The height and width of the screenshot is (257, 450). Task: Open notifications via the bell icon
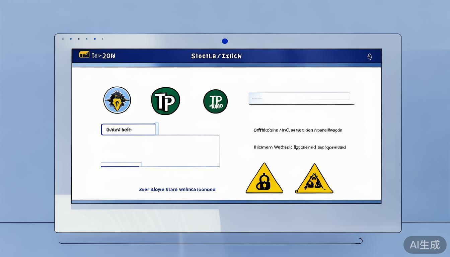(x=370, y=57)
